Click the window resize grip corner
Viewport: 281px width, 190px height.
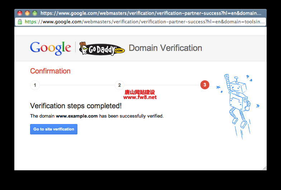[265, 168]
